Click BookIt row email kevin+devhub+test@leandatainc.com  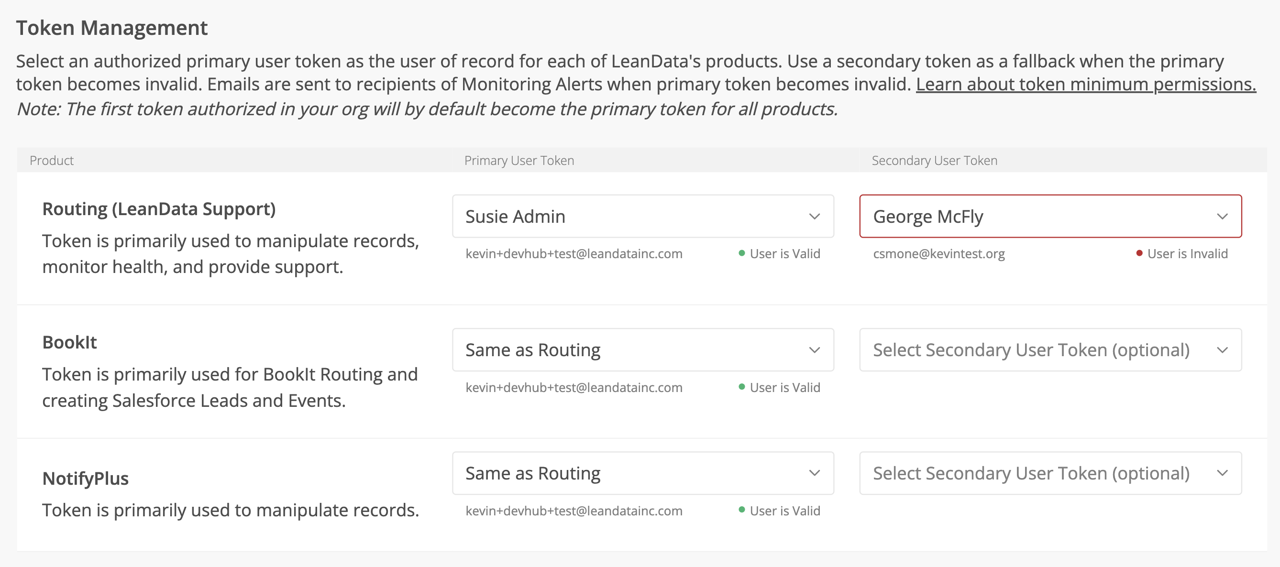click(x=574, y=387)
